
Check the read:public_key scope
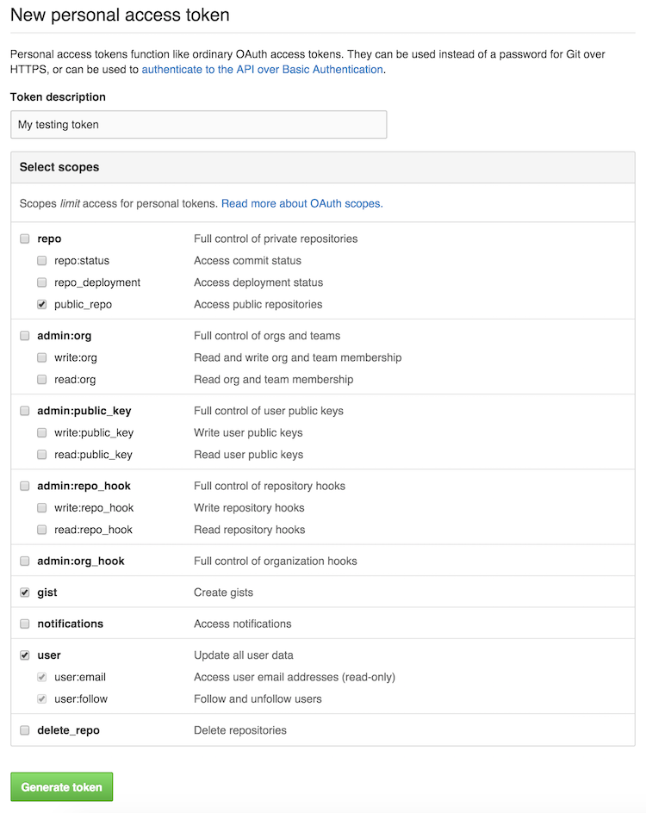(41, 455)
